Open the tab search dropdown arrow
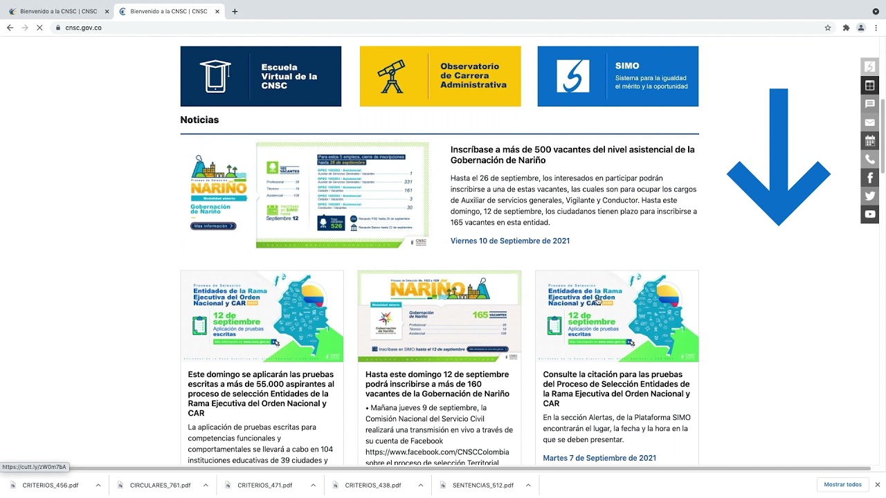The height and width of the screenshot is (498, 886). tap(876, 11)
